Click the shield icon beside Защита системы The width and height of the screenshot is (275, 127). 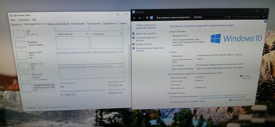[x=133, y=44]
